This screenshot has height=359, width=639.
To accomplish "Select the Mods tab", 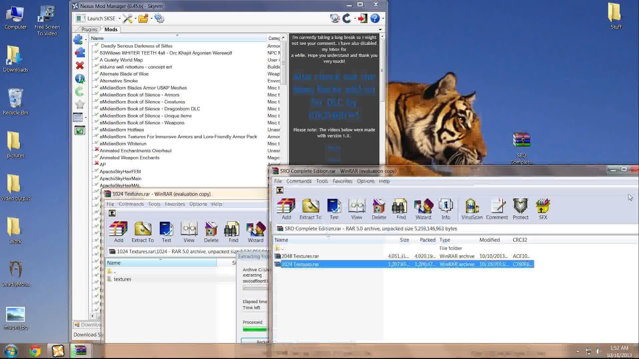I will pyautogui.click(x=111, y=29).
